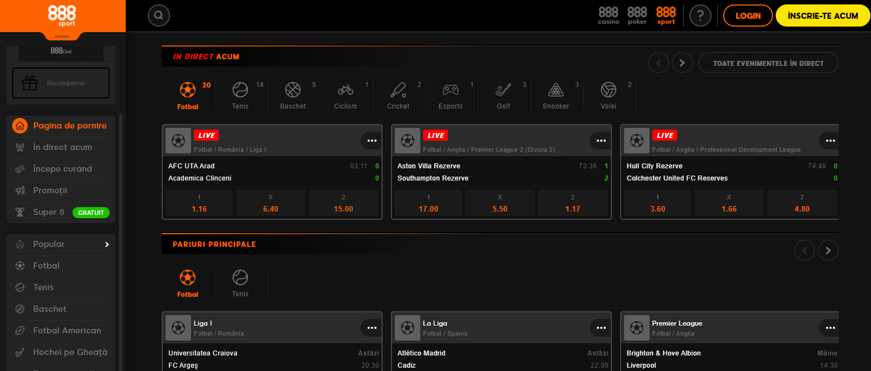Open the search magnifier icon

(159, 16)
